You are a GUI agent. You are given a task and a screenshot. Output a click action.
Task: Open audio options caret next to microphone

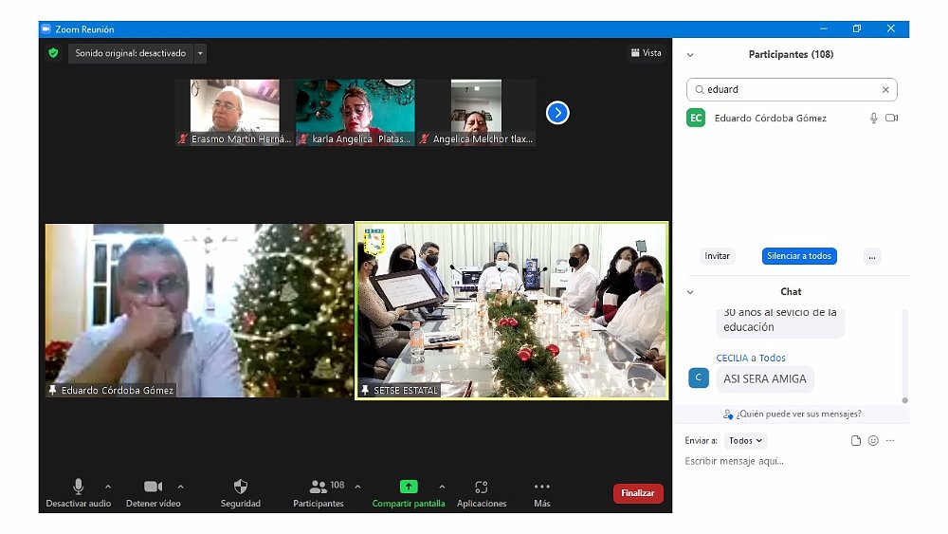coord(107,487)
